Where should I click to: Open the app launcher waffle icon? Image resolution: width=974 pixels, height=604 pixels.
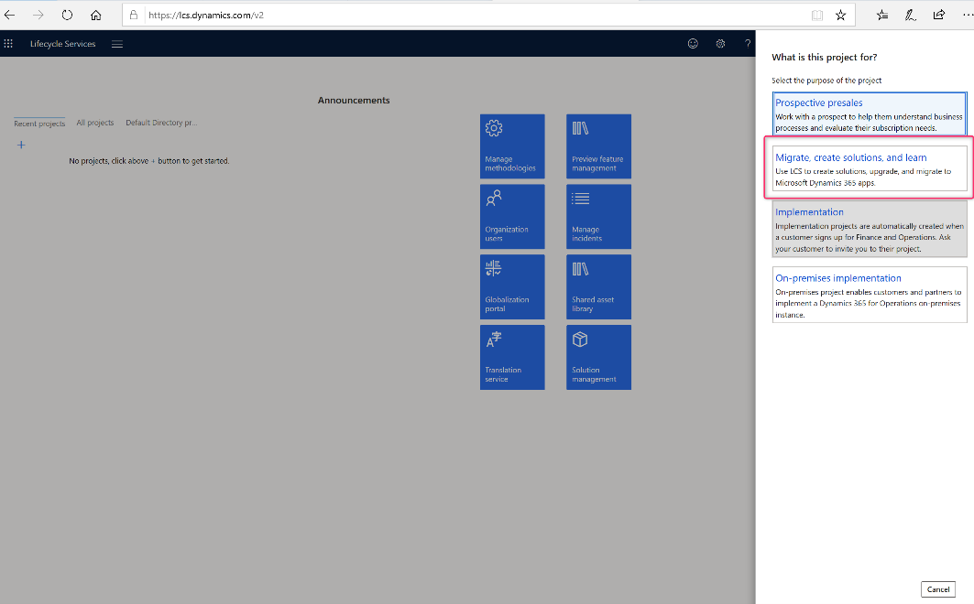[x=8, y=43]
